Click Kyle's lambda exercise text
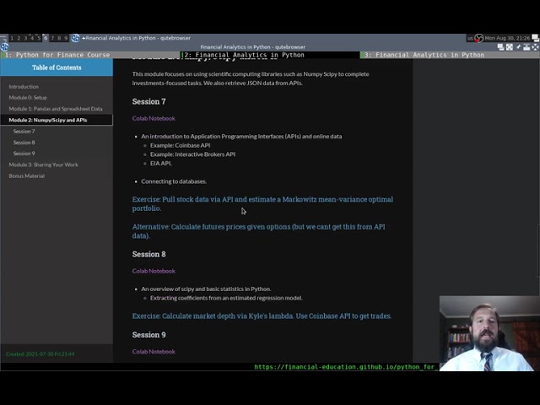The image size is (540, 405). point(262,316)
